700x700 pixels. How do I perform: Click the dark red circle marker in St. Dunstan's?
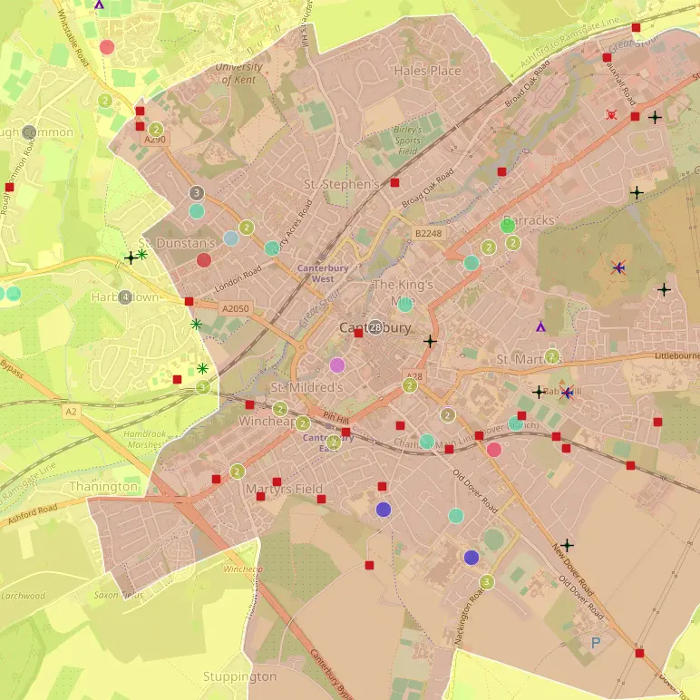point(204,260)
